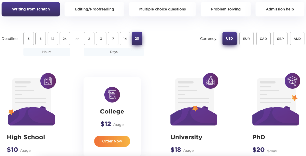Click the PhD graduation cap icon
The width and height of the screenshot is (306, 156).
[x=292, y=81]
